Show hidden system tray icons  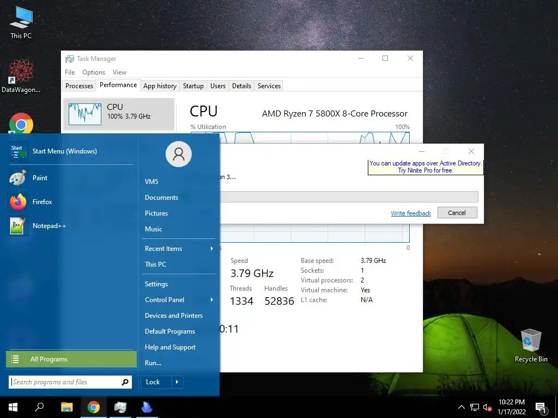coord(461,407)
